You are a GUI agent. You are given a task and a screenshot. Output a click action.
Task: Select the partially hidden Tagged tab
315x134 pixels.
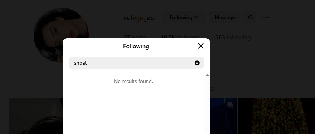click(213, 89)
